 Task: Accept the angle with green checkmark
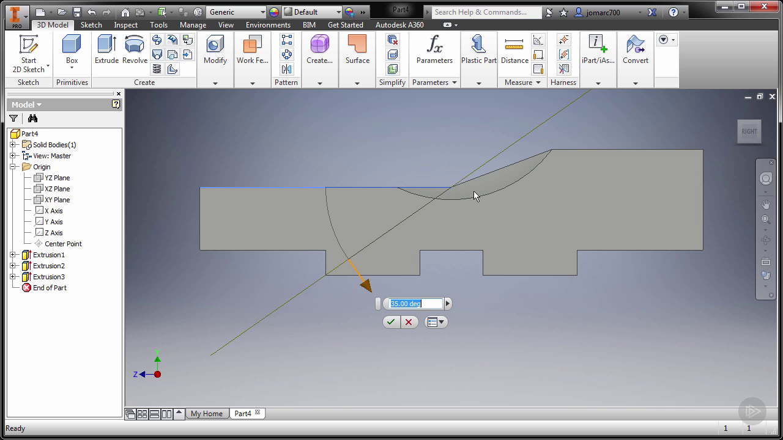tap(391, 322)
